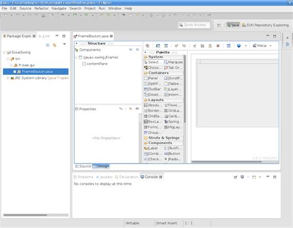This screenshot has width=293, height=228.
Task: Select the fr.isae.gui package
Action: (x=25, y=65)
